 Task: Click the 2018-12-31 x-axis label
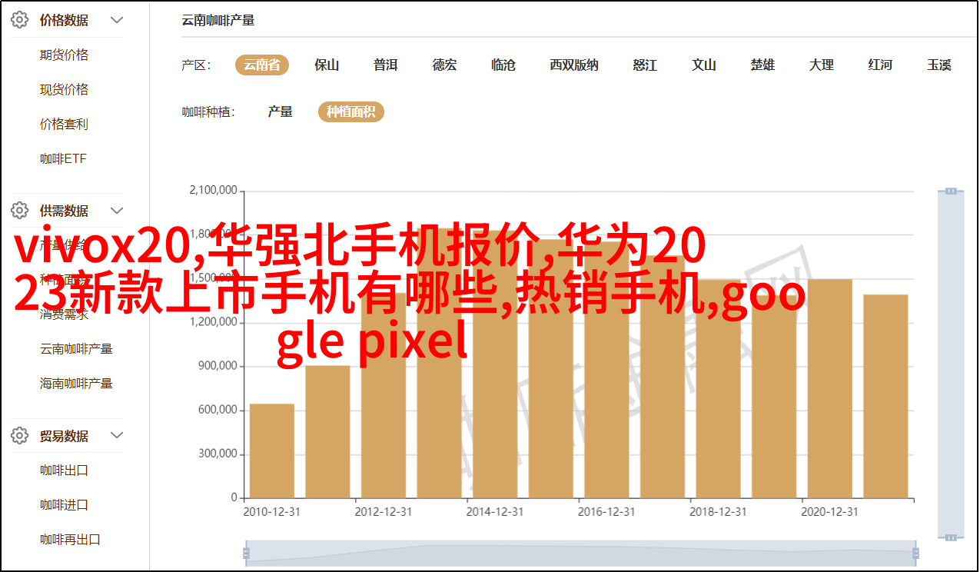point(718,511)
